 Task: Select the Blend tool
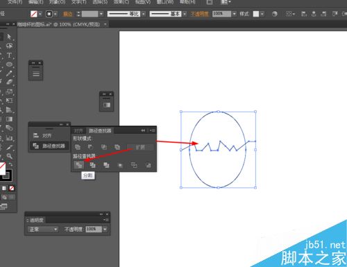tap(9, 128)
